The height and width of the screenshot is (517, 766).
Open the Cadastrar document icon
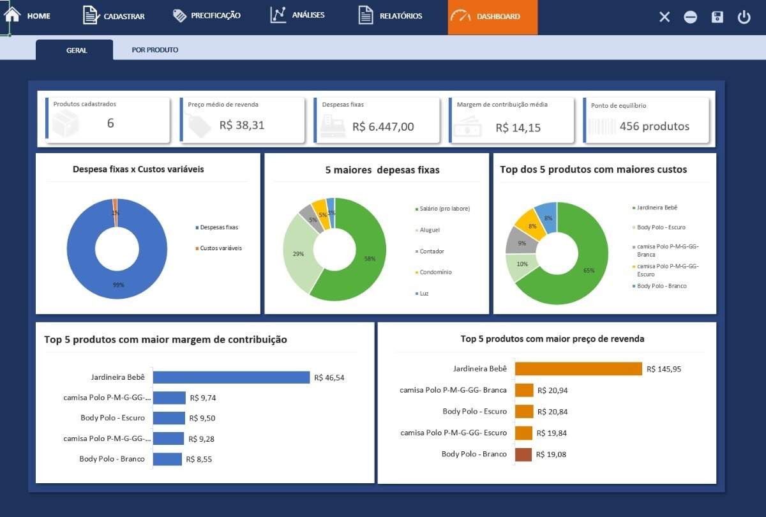(91, 16)
